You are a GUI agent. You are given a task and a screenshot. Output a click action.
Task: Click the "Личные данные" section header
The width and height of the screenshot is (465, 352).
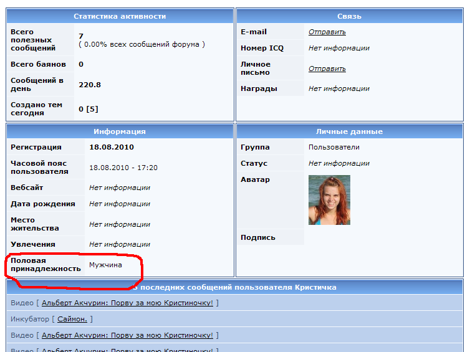coord(348,131)
